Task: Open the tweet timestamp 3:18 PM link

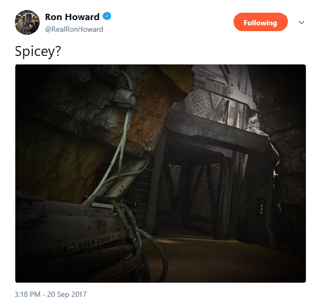Action: (x=27, y=294)
